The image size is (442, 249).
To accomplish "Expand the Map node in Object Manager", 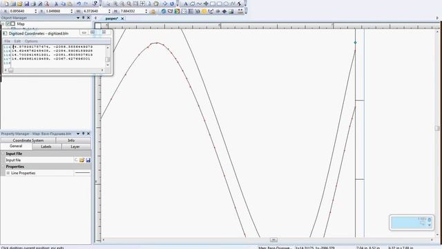I will (x=3, y=24).
